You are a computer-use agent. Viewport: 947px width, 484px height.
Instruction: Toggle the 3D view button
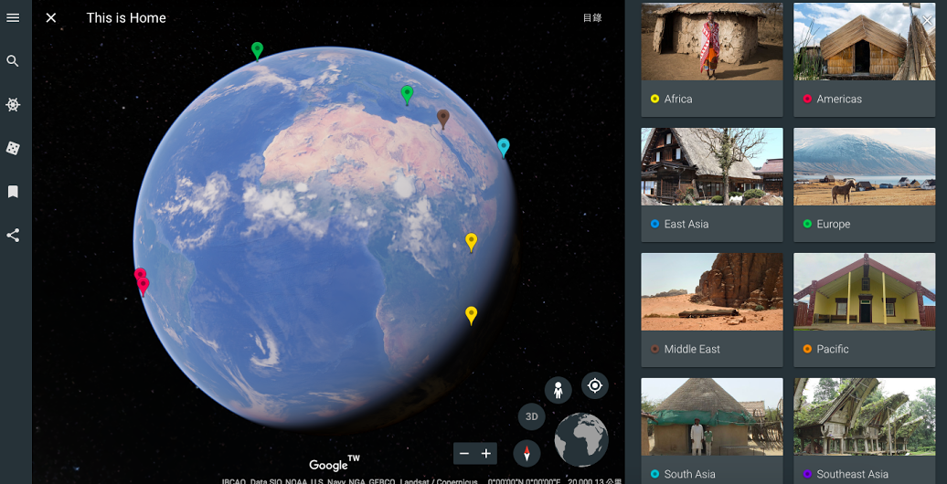(531, 416)
